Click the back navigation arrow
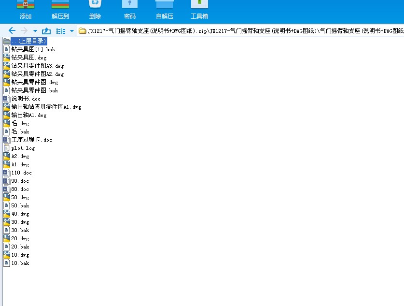 click(x=12, y=30)
